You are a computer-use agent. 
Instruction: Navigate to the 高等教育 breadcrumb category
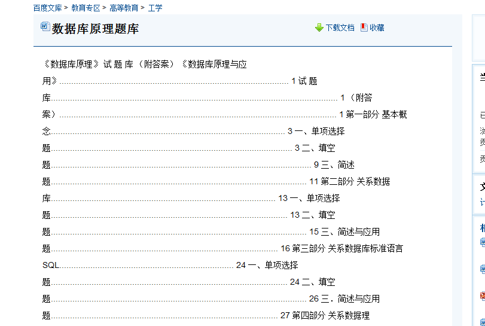click(124, 8)
